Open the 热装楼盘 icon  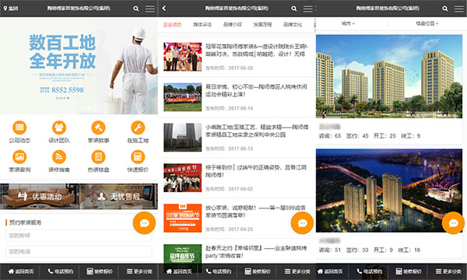(98, 157)
